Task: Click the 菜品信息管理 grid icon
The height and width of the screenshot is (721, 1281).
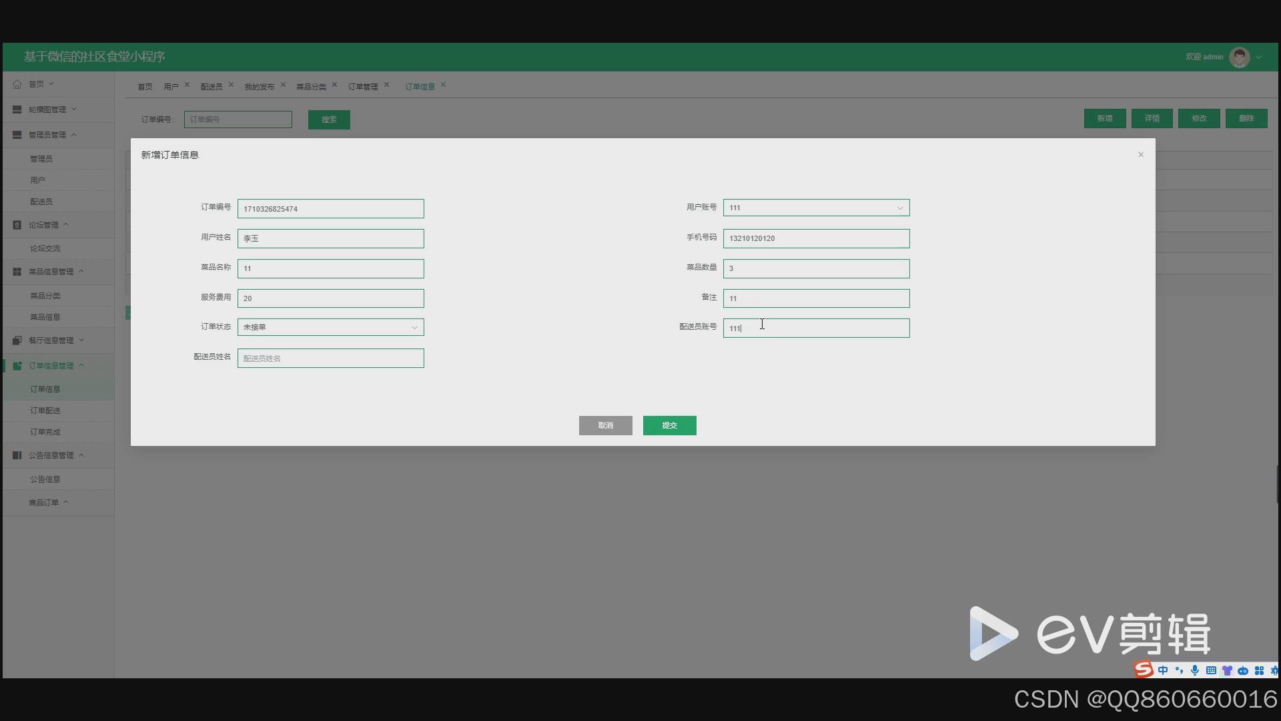Action: coord(17,272)
